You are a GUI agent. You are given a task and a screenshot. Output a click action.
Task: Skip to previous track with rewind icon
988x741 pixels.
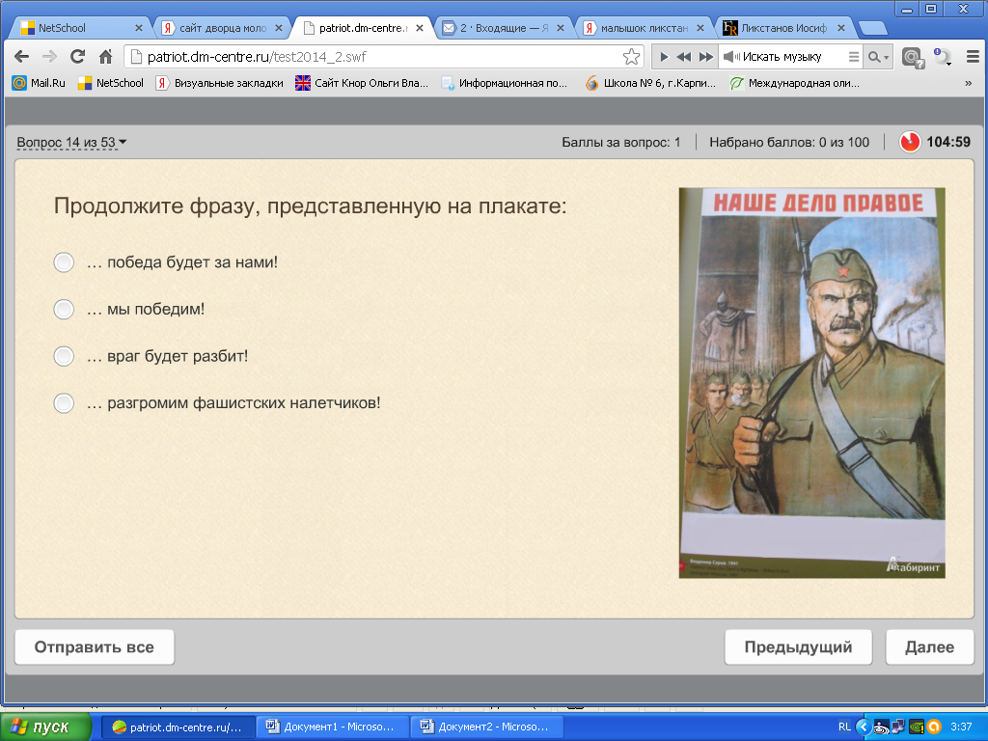[684, 57]
